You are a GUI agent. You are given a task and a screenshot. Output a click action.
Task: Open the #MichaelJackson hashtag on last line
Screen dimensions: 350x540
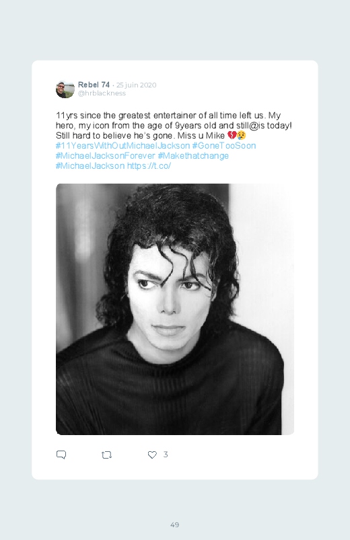[x=90, y=166]
